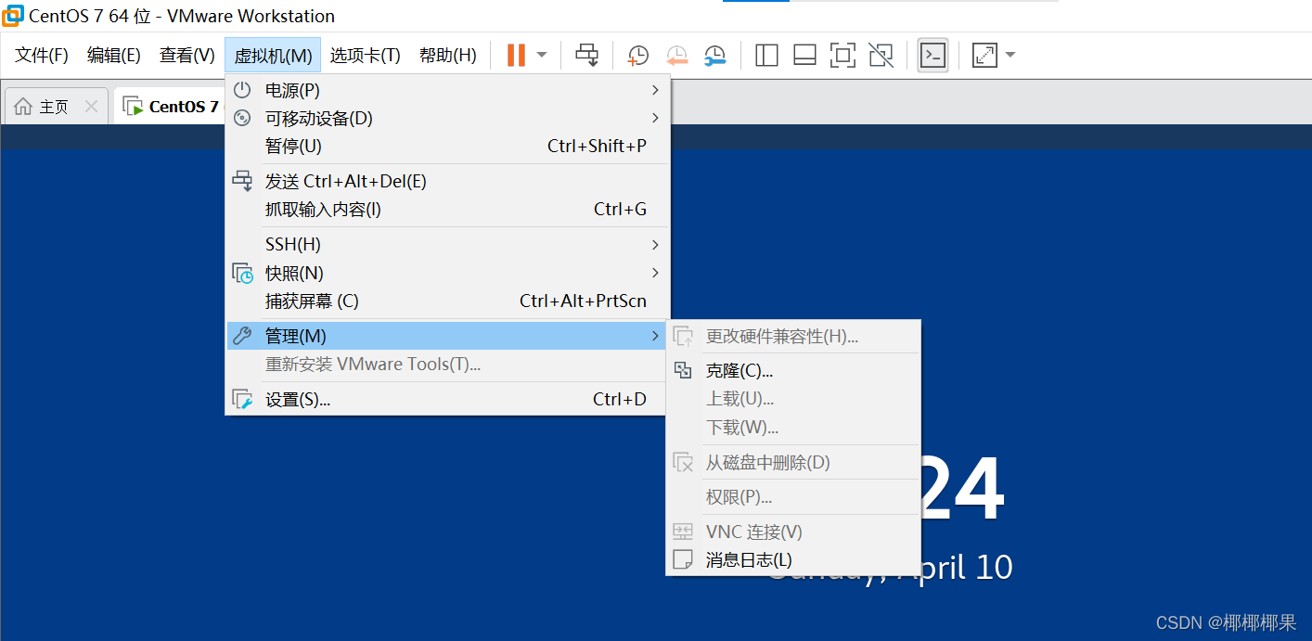Click the clone icon beside 克隆(C)
This screenshot has width=1312, height=641.
click(x=683, y=370)
